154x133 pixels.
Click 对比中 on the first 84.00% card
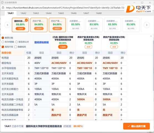click(39, 29)
